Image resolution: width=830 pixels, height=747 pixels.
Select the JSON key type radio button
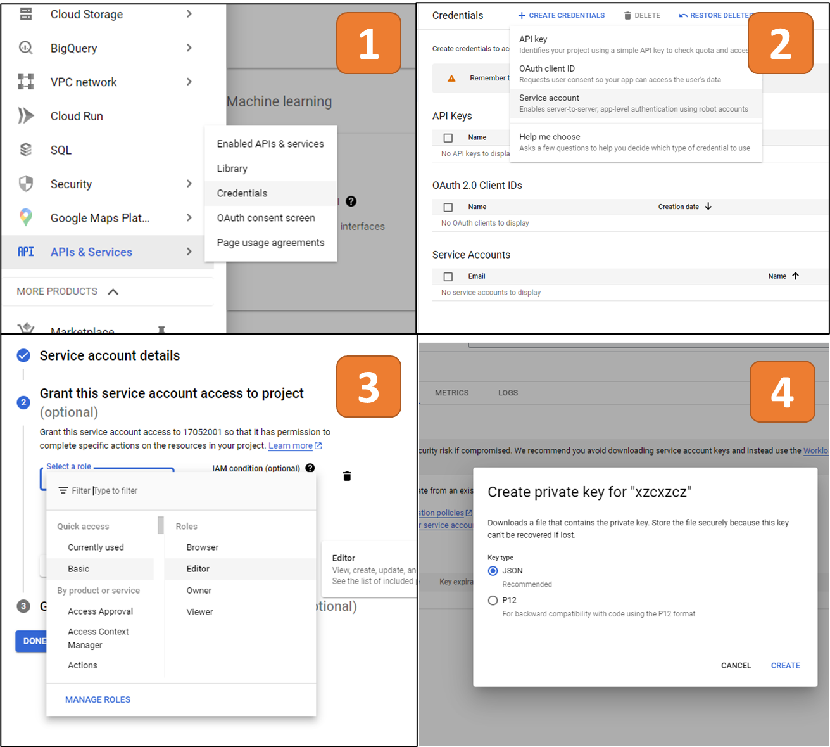(493, 571)
